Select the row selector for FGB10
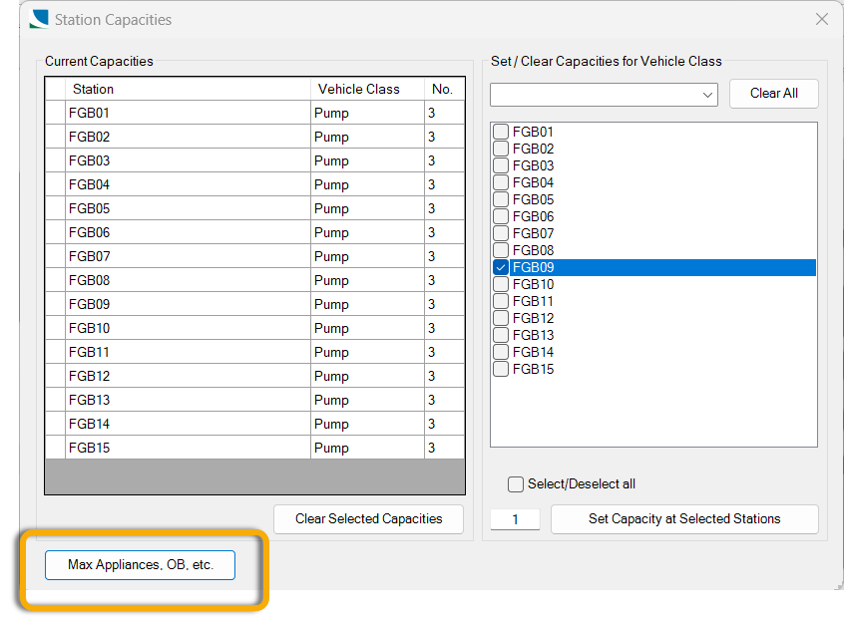This screenshot has width=844, height=624. (55, 328)
